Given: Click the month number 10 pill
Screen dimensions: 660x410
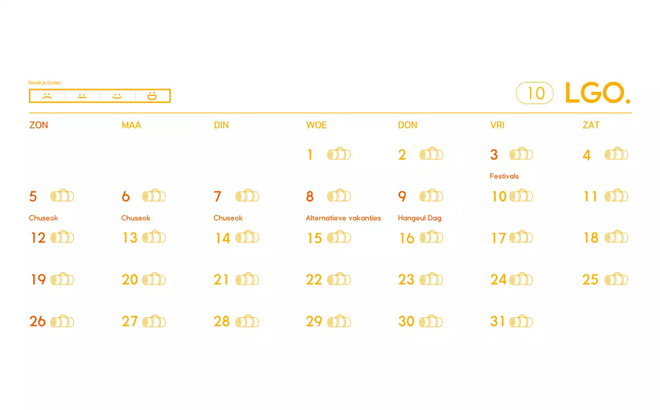Looking at the screenshot, I should point(535,93).
